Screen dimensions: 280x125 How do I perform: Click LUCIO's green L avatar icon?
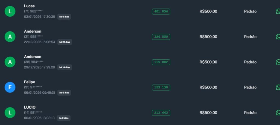[10, 113]
